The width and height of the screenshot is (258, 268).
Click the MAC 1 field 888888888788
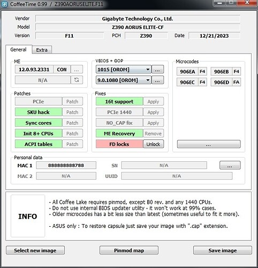[x=66, y=165]
